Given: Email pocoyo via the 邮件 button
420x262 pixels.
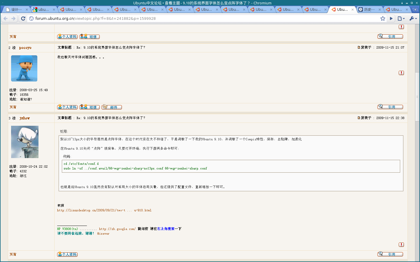Looking at the screenshot, I should click(x=112, y=107).
